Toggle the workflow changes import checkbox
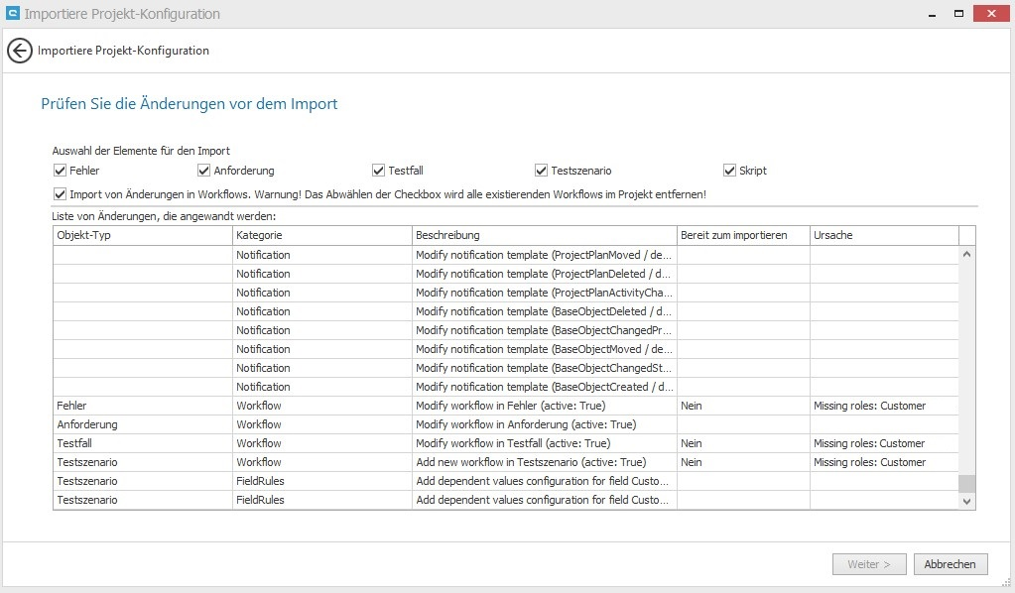 click(x=62, y=194)
